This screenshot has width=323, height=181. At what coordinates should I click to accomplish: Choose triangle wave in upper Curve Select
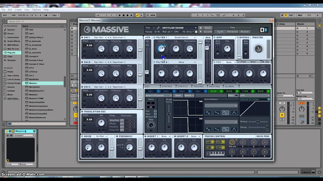[234, 113]
